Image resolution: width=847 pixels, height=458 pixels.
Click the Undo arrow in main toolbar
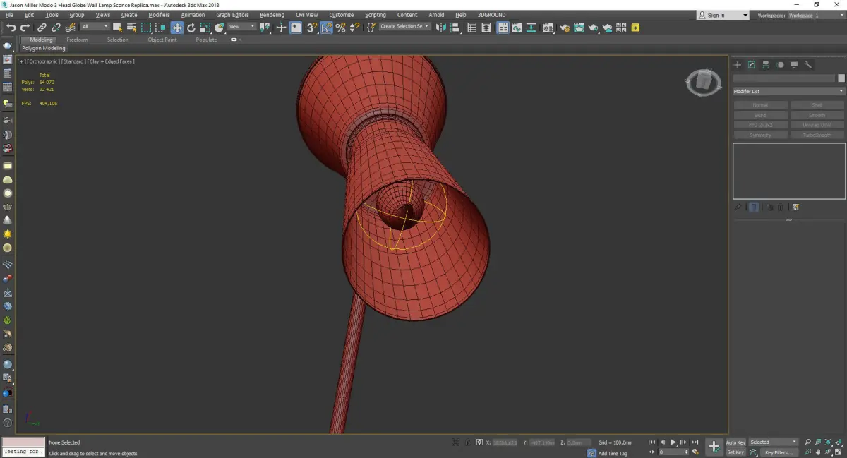pyautogui.click(x=11, y=28)
